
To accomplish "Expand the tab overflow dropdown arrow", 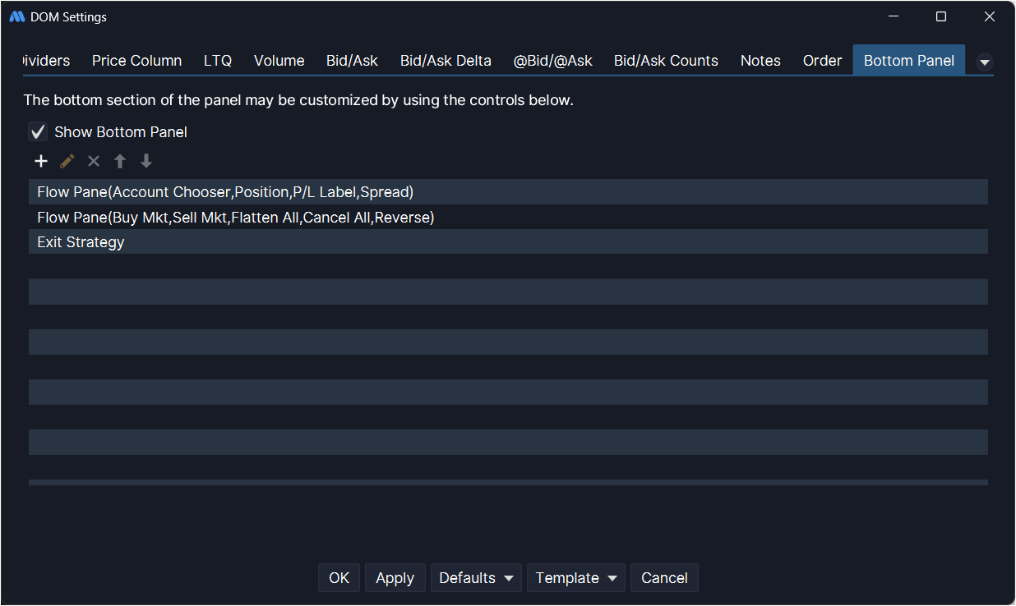I will (984, 62).
